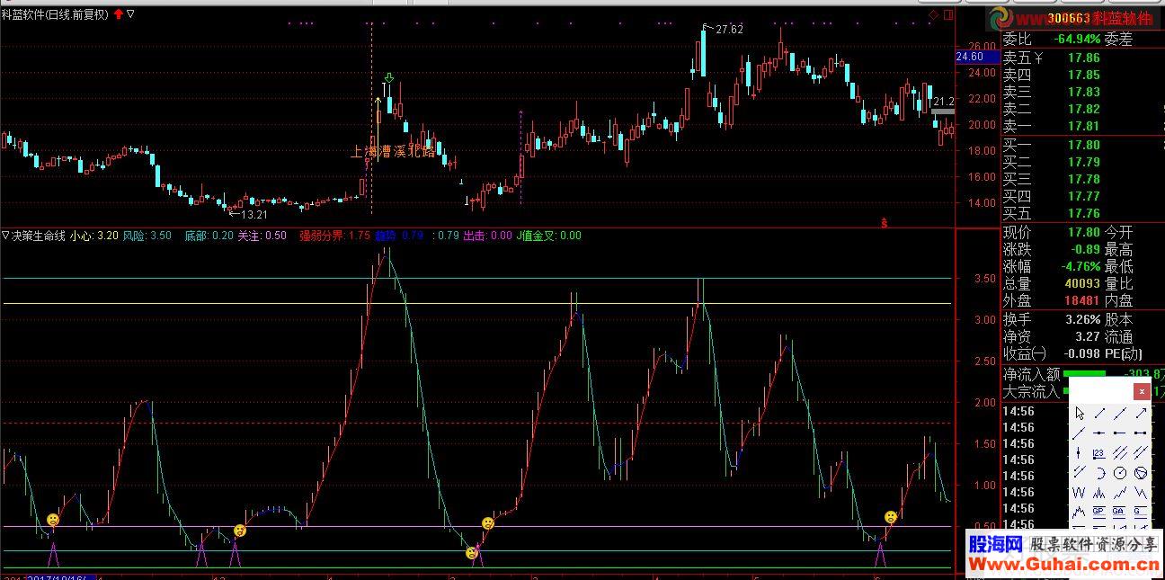The width and height of the screenshot is (1165, 580).
Task: Click the 风险: 3.50 indicator value
Action: tap(147, 236)
